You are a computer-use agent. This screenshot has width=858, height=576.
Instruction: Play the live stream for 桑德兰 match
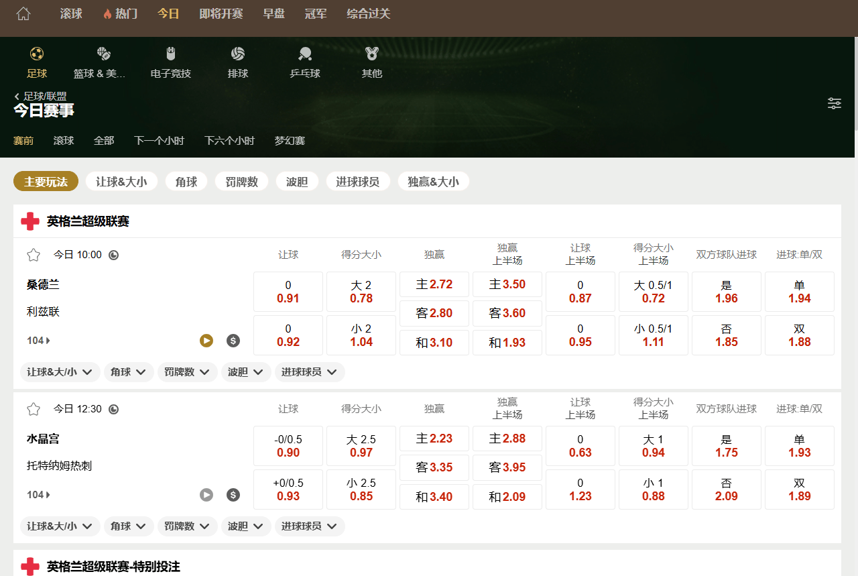coord(206,341)
